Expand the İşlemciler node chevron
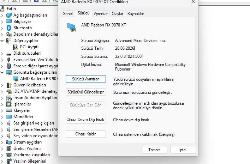The height and width of the screenshot is (164, 250). pyautogui.click(x=2, y=104)
